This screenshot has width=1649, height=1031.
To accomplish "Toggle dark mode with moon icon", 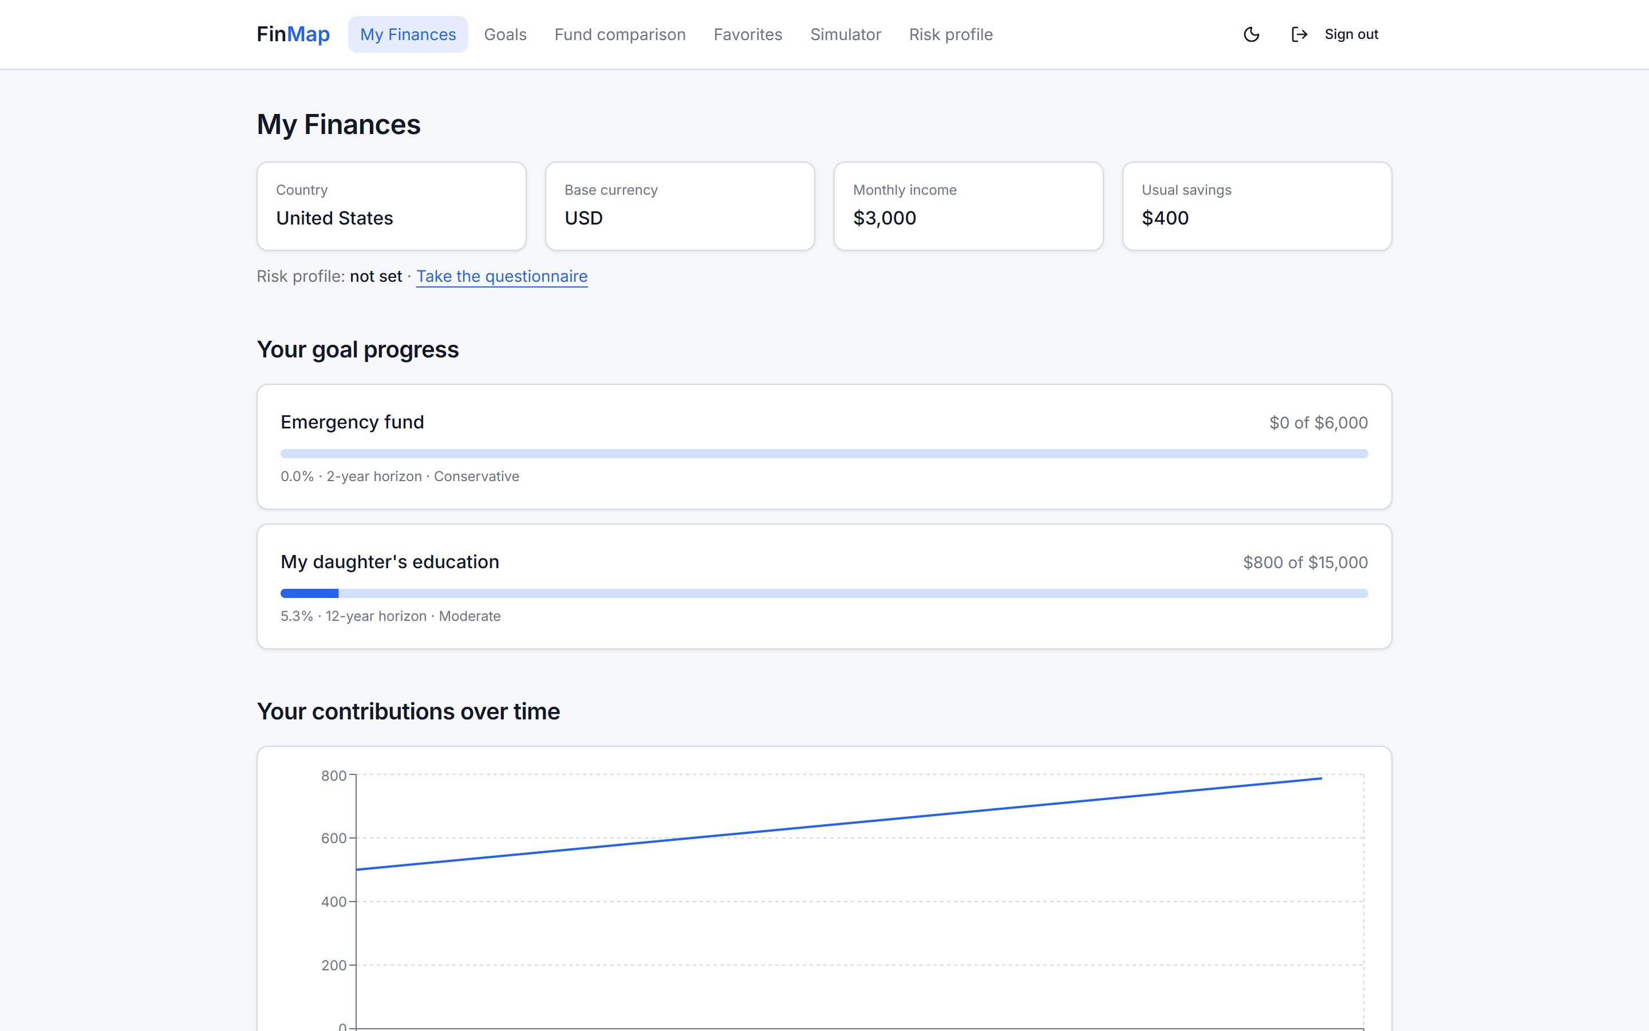I will (1251, 34).
